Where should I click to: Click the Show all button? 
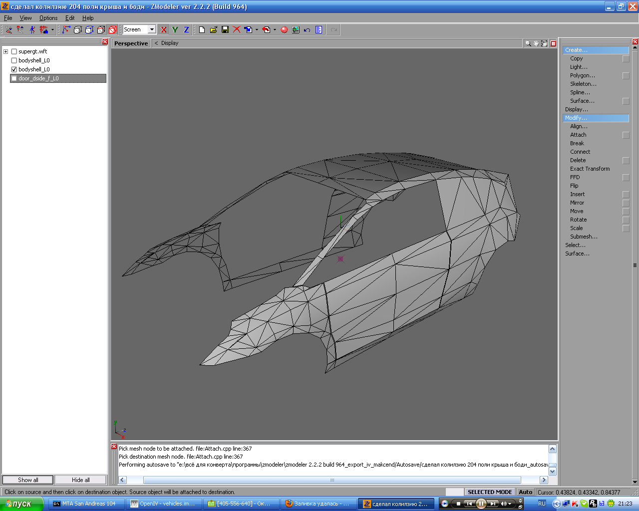pyautogui.click(x=28, y=480)
